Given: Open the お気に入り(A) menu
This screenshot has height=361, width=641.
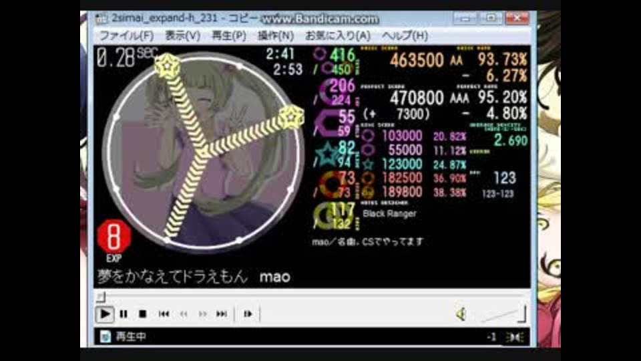Looking at the screenshot, I should point(338,35).
